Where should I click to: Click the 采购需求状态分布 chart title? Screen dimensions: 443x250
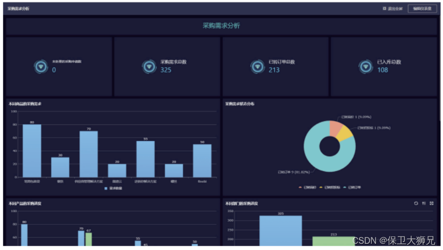click(x=240, y=104)
